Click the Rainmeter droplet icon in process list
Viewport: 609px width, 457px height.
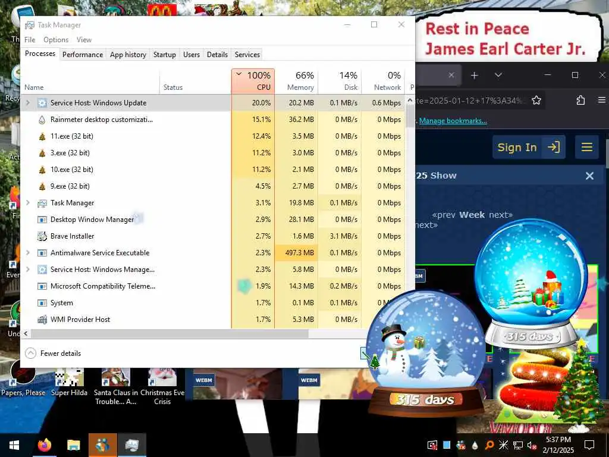click(42, 120)
